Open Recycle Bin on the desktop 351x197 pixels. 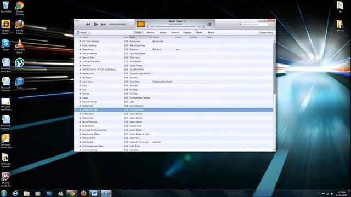pos(5,7)
